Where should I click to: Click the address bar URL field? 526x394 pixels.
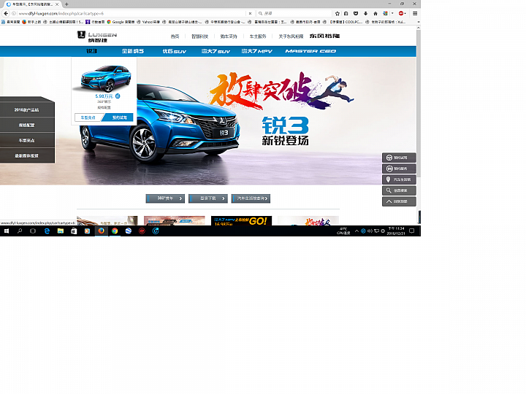131,13
